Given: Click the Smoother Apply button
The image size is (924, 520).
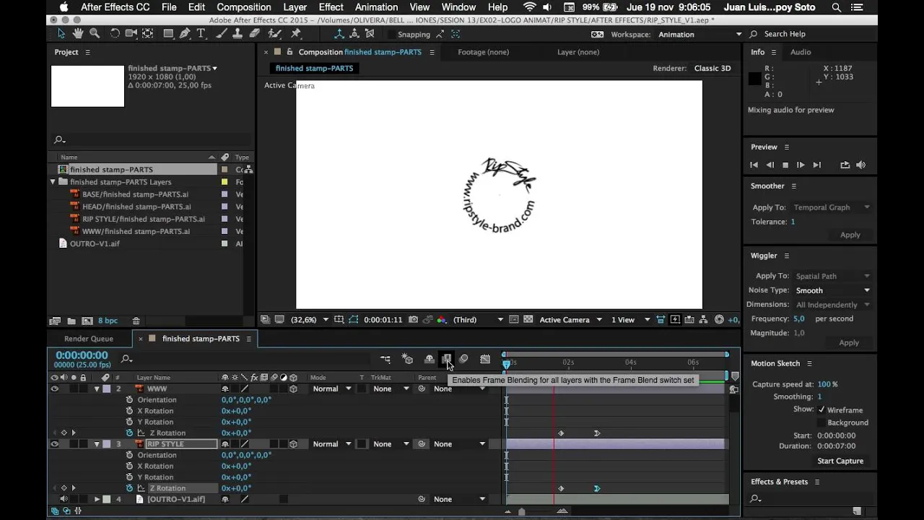Looking at the screenshot, I should 850,235.
